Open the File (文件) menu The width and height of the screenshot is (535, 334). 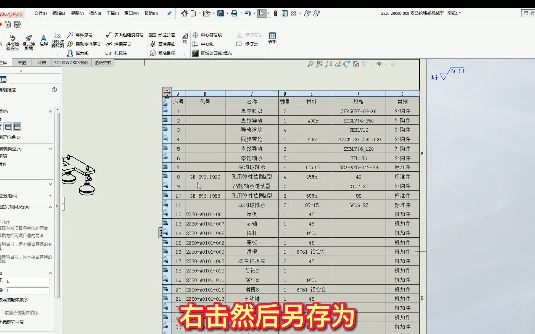coord(41,13)
